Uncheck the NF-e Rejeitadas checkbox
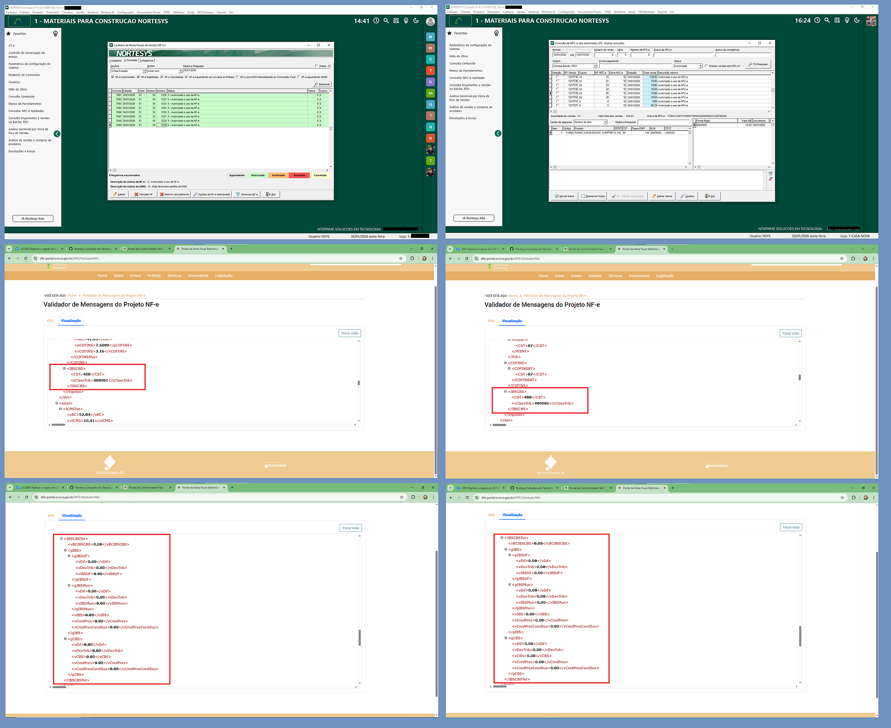 click(138, 77)
